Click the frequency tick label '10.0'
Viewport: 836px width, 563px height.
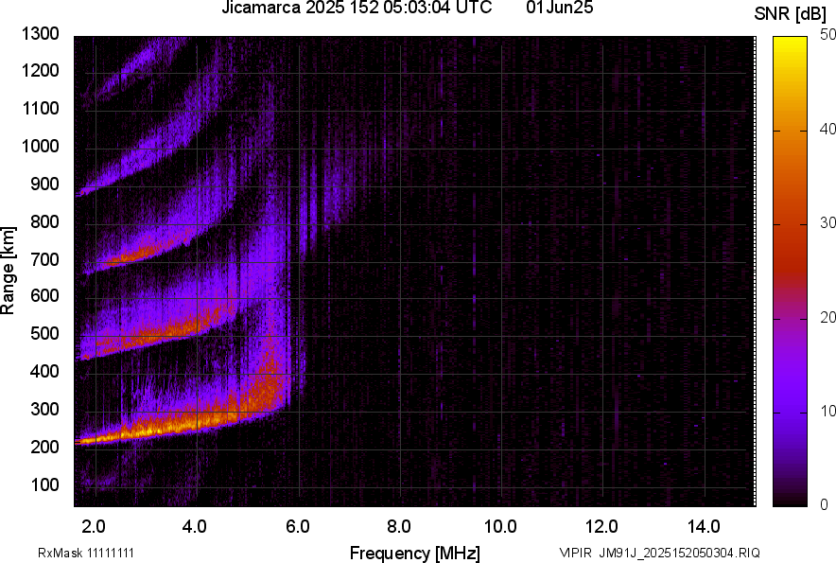click(500, 527)
